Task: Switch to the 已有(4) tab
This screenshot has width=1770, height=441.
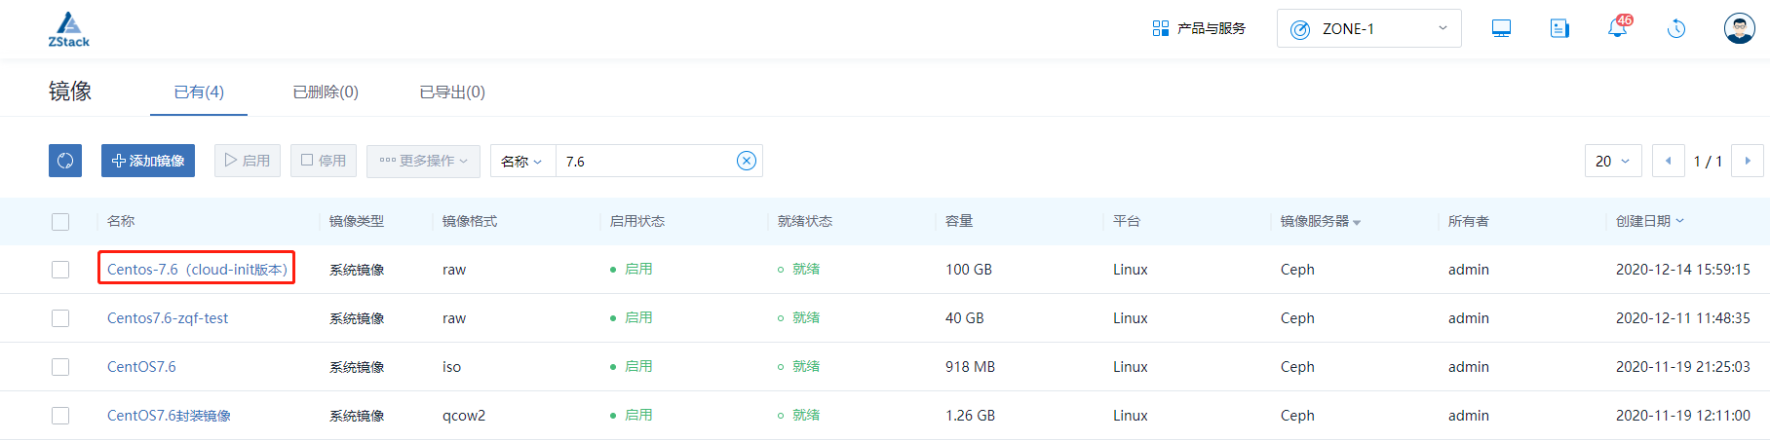Action: coord(199,92)
